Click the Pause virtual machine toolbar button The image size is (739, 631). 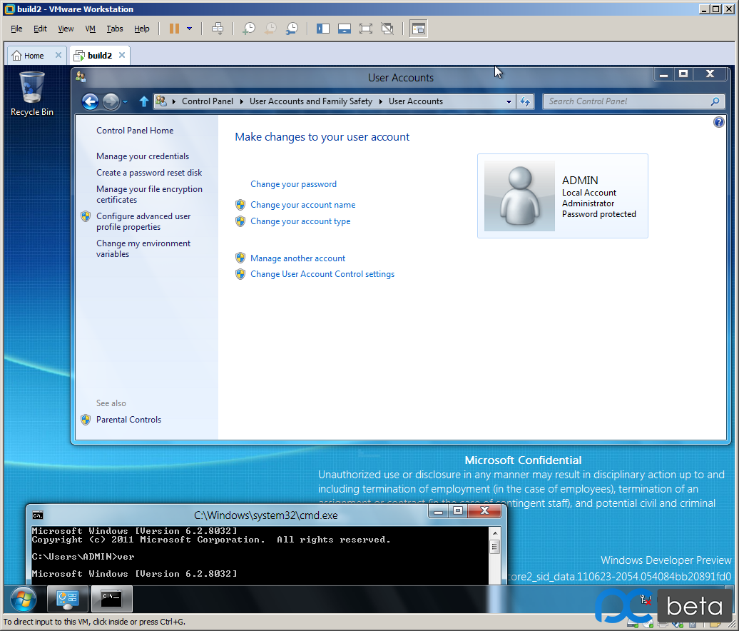174,29
